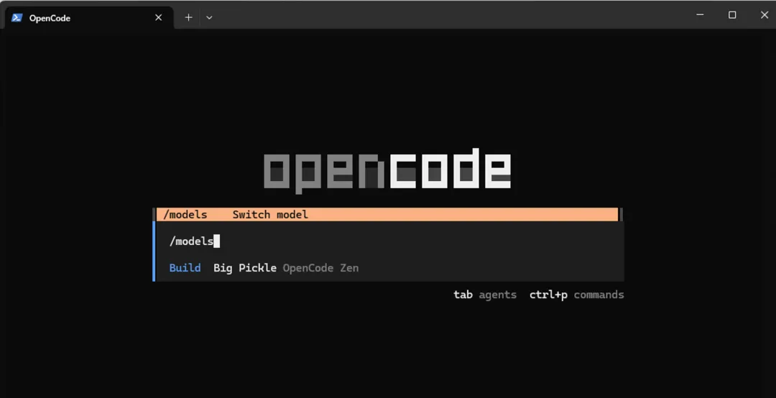Click the opencode logo banner
Viewport: 776px width, 398px height.
click(387, 170)
